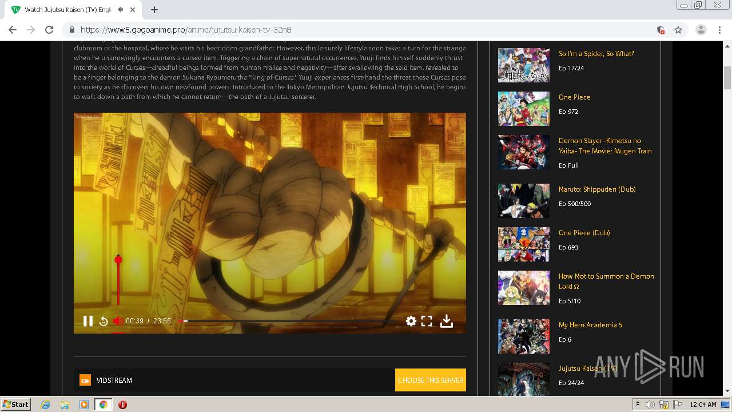Image resolution: width=732 pixels, height=412 pixels.
Task: Click the Vidstream server icon
Action: (x=85, y=380)
